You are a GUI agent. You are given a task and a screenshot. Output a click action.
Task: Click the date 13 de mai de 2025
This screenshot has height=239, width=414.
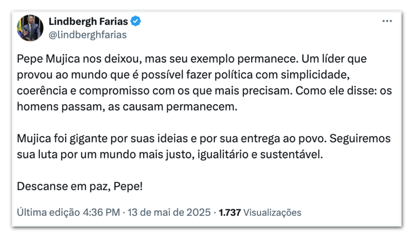(169, 212)
